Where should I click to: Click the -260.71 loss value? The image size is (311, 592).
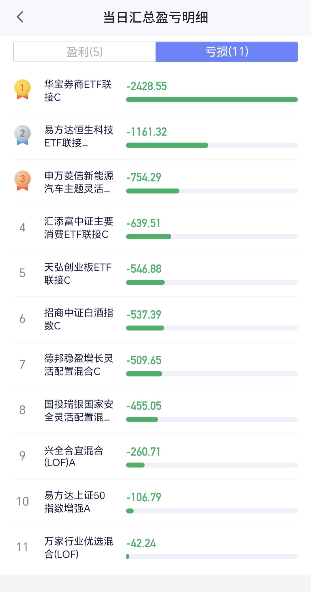click(143, 452)
